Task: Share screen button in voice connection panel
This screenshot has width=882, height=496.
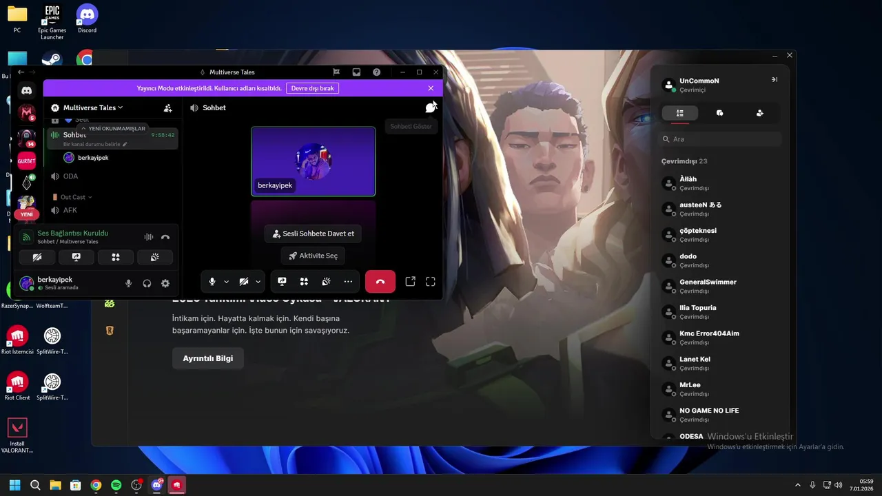Action: (76, 257)
